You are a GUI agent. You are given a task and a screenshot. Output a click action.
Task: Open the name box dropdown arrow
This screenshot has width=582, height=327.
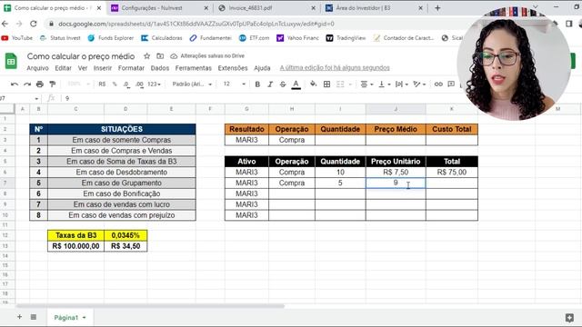click(36, 99)
